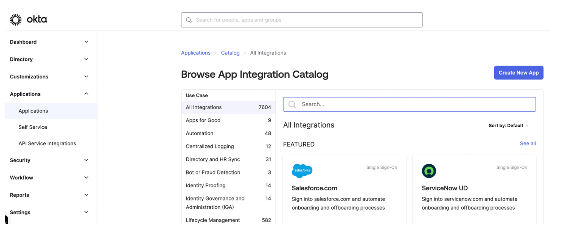The height and width of the screenshot is (229, 564).
Task: Expand the Security menu chevron
Action: coord(86,160)
